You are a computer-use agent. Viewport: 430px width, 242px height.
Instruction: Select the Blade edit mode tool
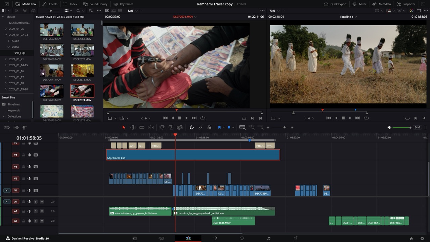coord(142,127)
